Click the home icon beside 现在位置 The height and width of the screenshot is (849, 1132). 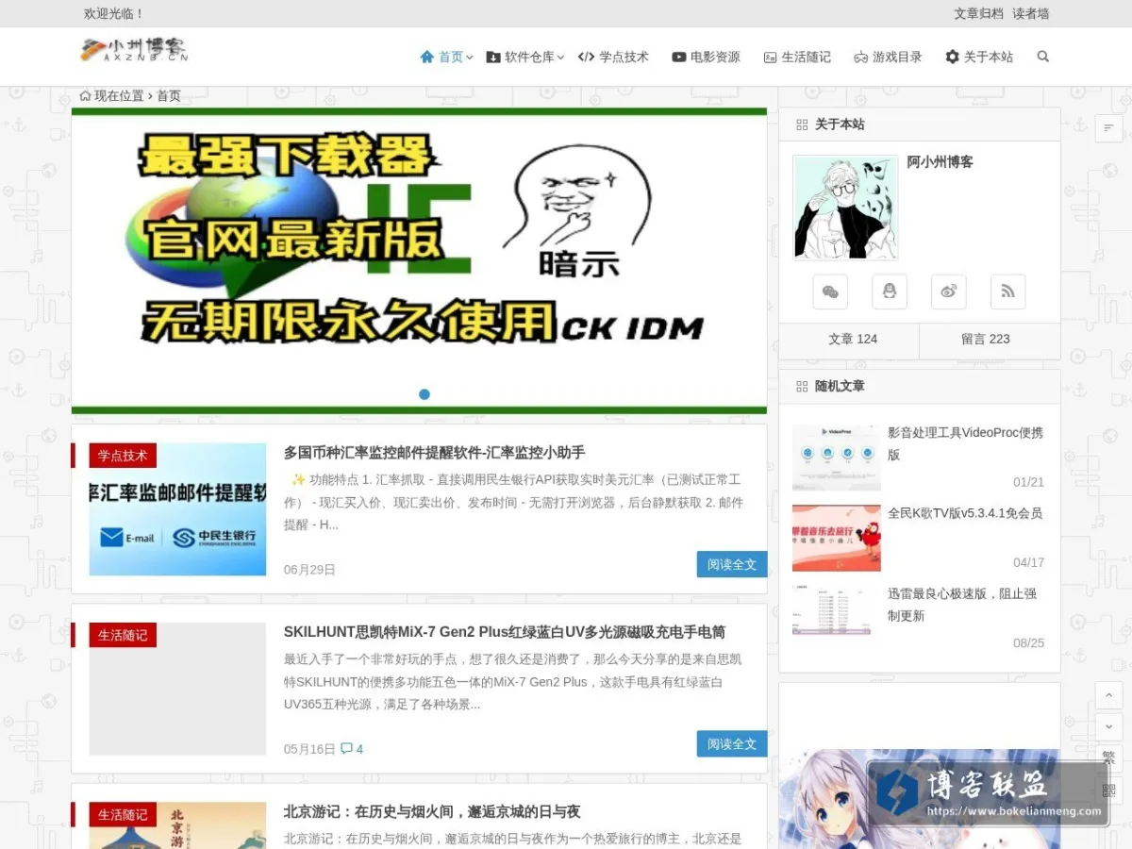86,96
